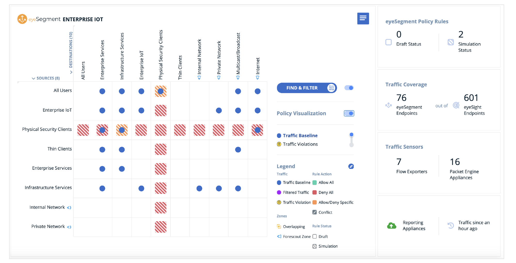Viewport: 516px width, 263px height.
Task: Click the eyeSegment orange logo icon
Action: 22,19
